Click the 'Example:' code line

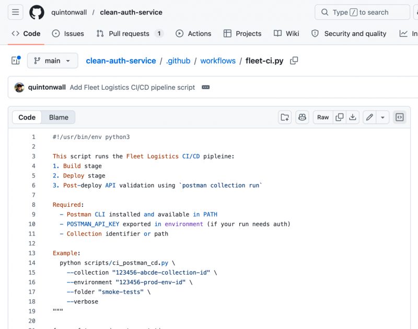tap(66, 253)
